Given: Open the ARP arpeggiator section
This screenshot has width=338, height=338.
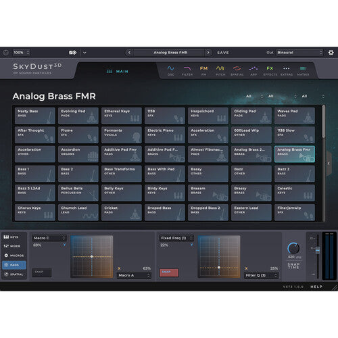Looking at the screenshot, I should 254,70.
